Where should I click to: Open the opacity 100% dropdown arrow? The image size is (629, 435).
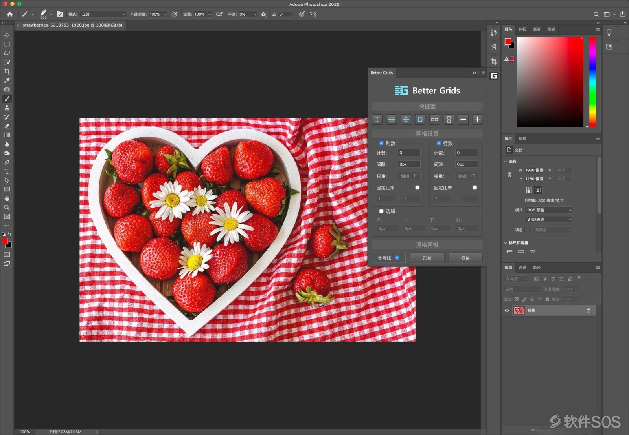tap(165, 14)
